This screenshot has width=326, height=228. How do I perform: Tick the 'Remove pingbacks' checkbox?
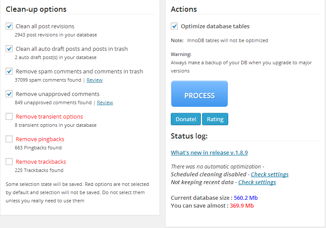point(9,139)
